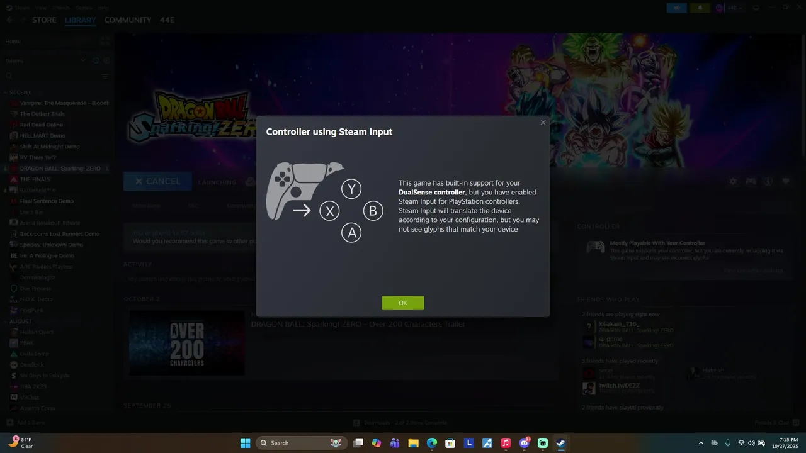
Task: Open controller layout icon
Action: pyautogui.click(x=751, y=181)
